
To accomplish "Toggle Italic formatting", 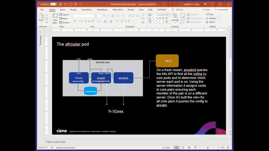I will tap(78, 21).
